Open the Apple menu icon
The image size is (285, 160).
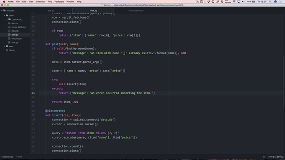point(4,2)
